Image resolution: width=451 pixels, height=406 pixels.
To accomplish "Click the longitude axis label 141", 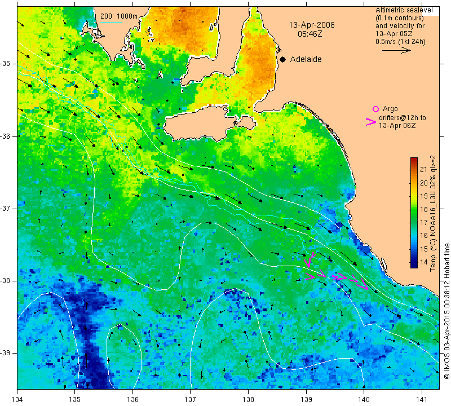I will 422,399.
